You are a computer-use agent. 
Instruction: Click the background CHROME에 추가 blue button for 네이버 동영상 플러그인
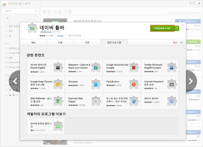pos(188,21)
